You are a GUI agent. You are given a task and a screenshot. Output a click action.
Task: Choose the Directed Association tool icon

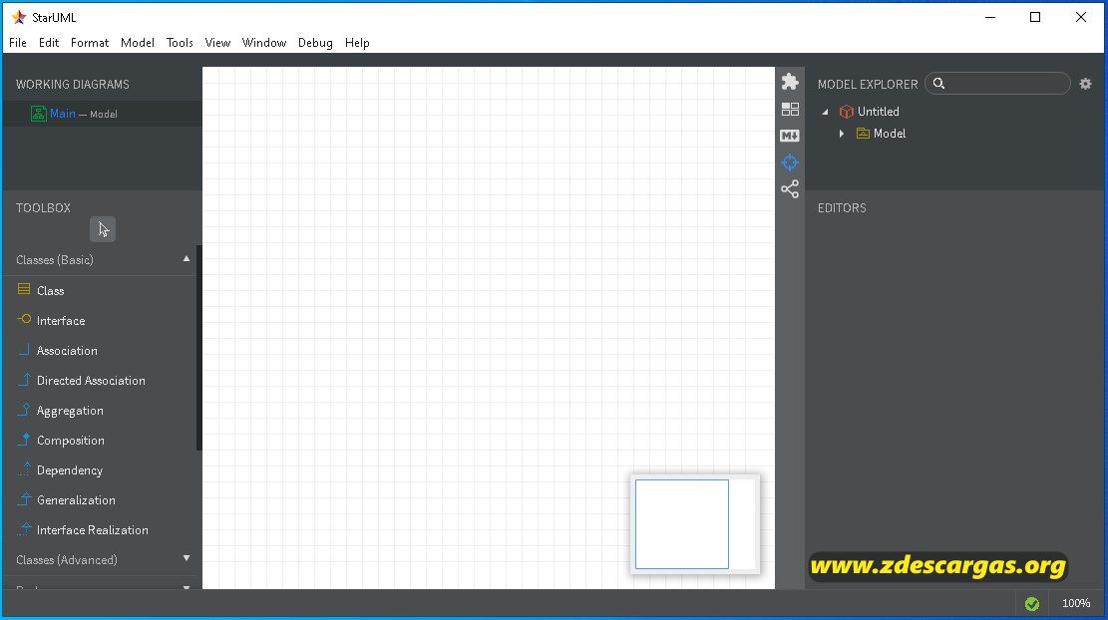24,379
